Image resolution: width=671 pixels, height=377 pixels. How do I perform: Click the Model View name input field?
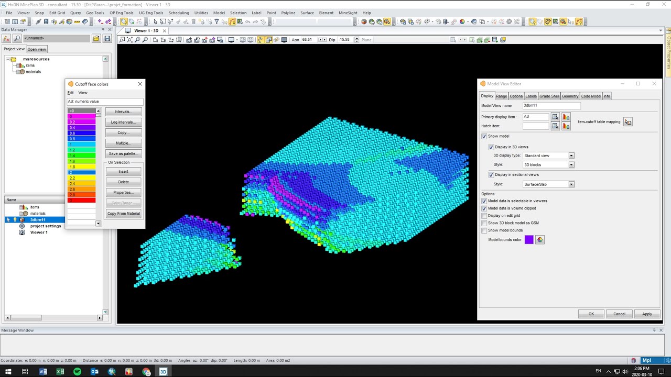[x=551, y=106]
